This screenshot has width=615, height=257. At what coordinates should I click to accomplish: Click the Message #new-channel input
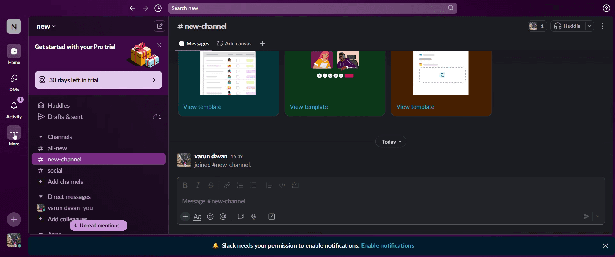[391, 201]
